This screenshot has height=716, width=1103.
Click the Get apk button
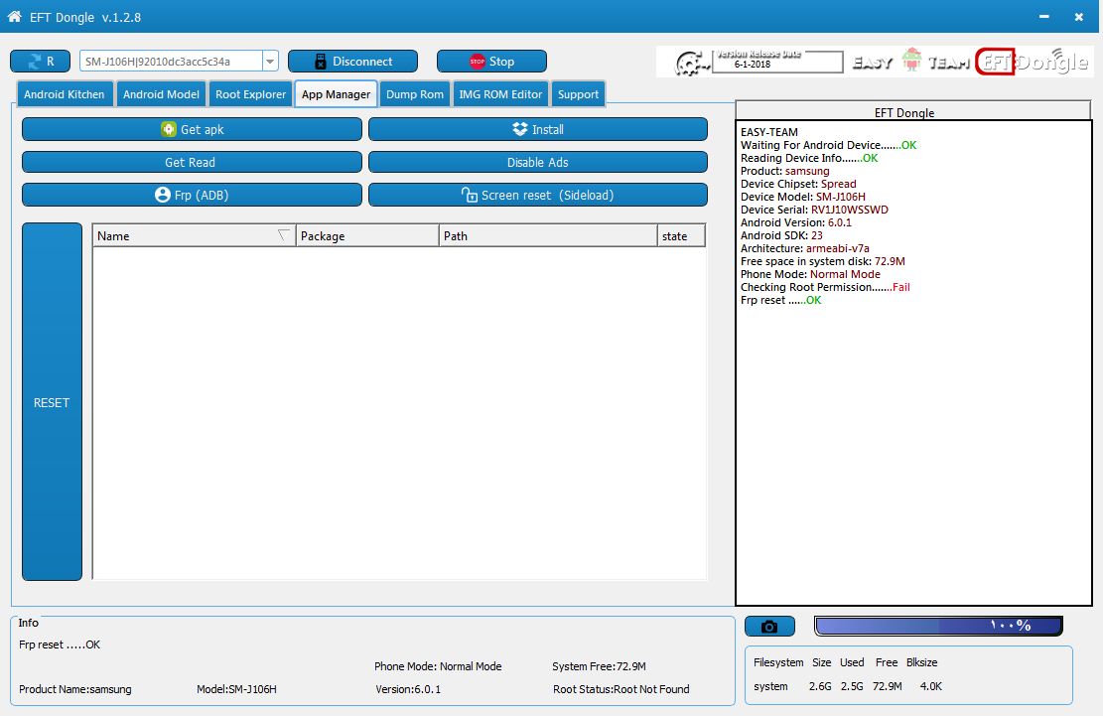(192, 129)
